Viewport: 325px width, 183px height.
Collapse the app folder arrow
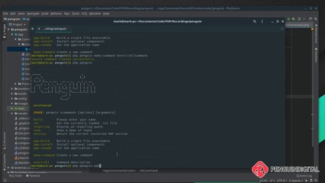coord(12,35)
